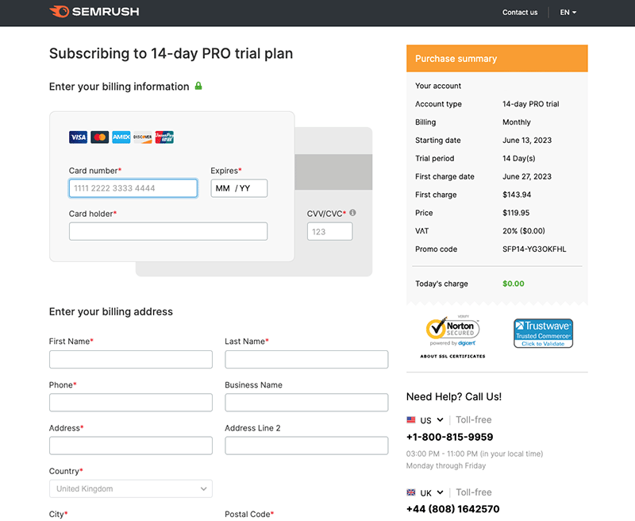Click the promo code SFP14-YG3OKFHL
635x521 pixels.
tap(534, 249)
